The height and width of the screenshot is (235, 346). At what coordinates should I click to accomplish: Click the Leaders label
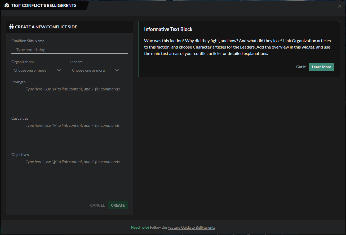(x=76, y=62)
